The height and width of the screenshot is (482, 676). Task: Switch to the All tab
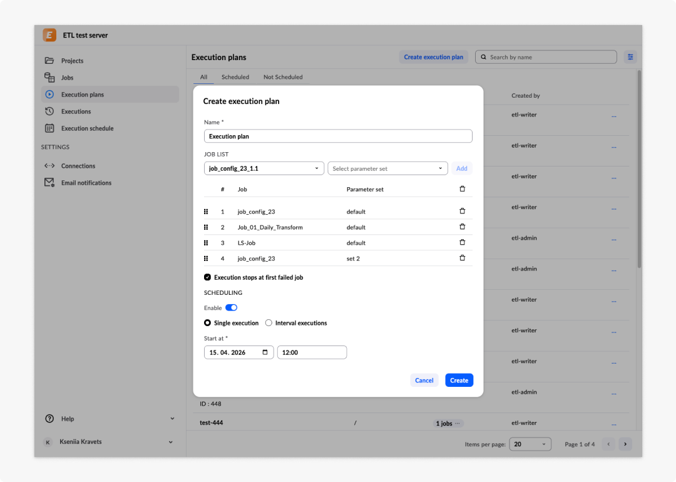(x=203, y=77)
